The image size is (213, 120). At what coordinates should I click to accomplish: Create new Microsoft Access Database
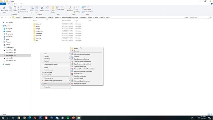click(87, 54)
